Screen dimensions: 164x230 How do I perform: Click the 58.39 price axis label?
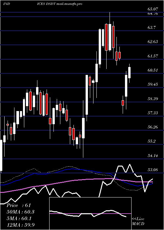pyautogui.click(x=153, y=99)
